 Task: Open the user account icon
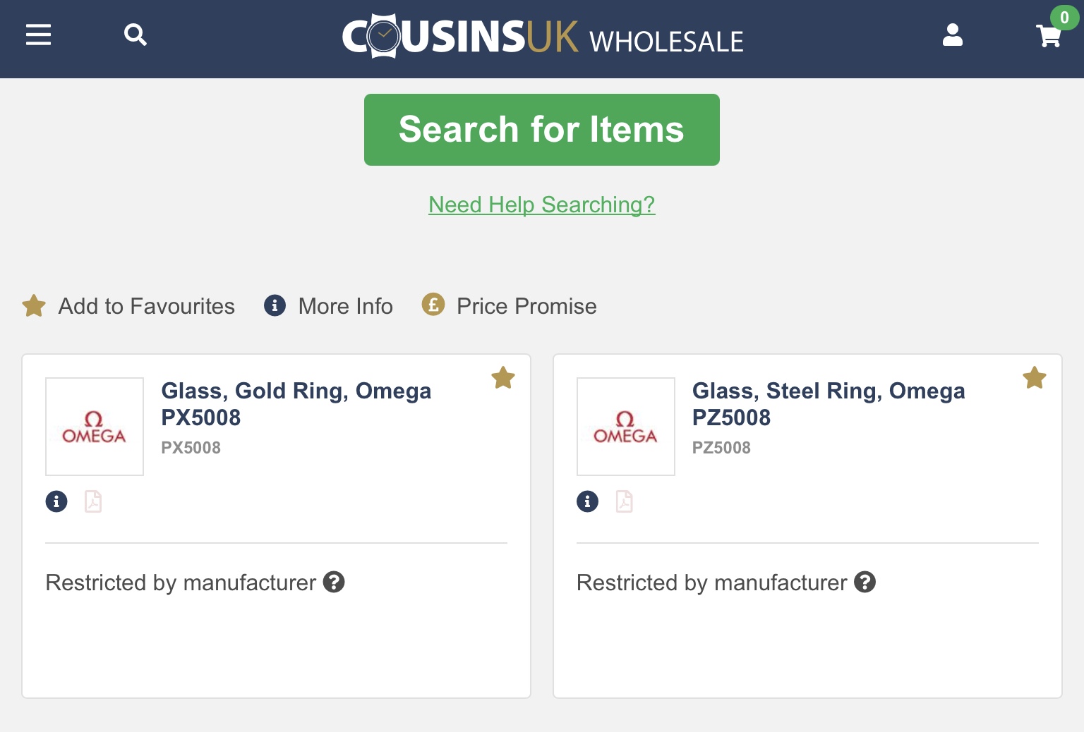click(952, 35)
